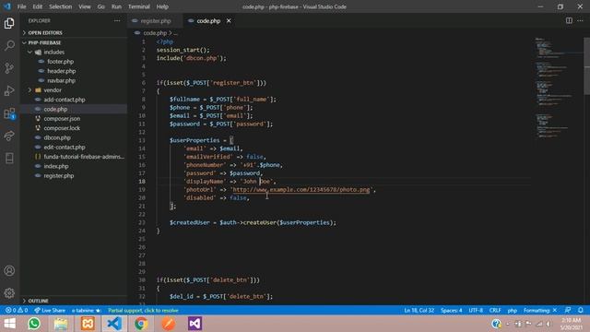This screenshot has width=590, height=332.
Task: Switch to the register.php tab
Action: click(x=156, y=20)
